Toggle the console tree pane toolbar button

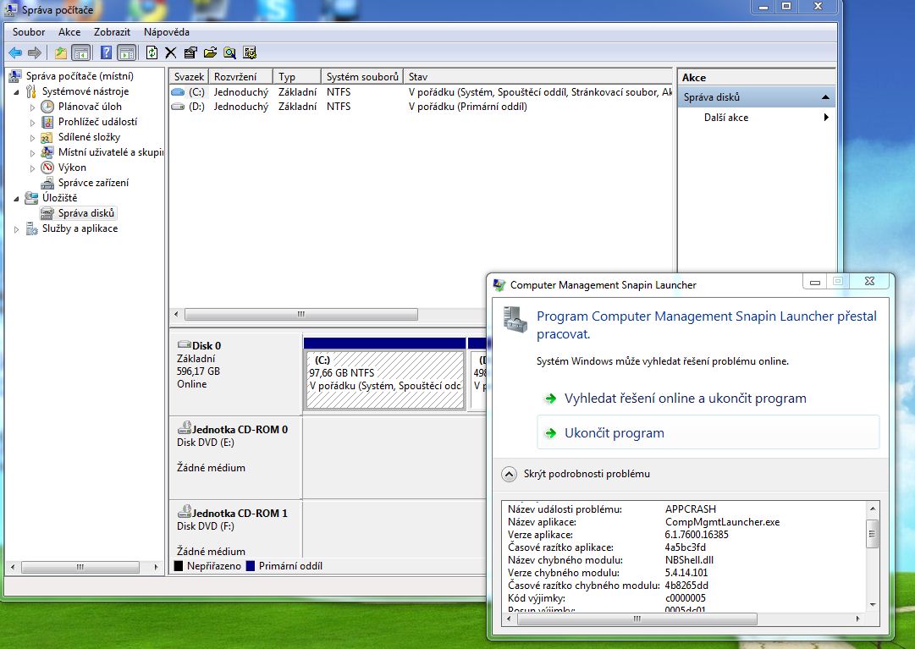tap(81, 53)
